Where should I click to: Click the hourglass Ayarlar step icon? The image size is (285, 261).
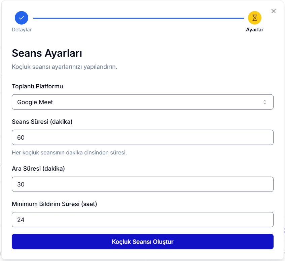(254, 18)
